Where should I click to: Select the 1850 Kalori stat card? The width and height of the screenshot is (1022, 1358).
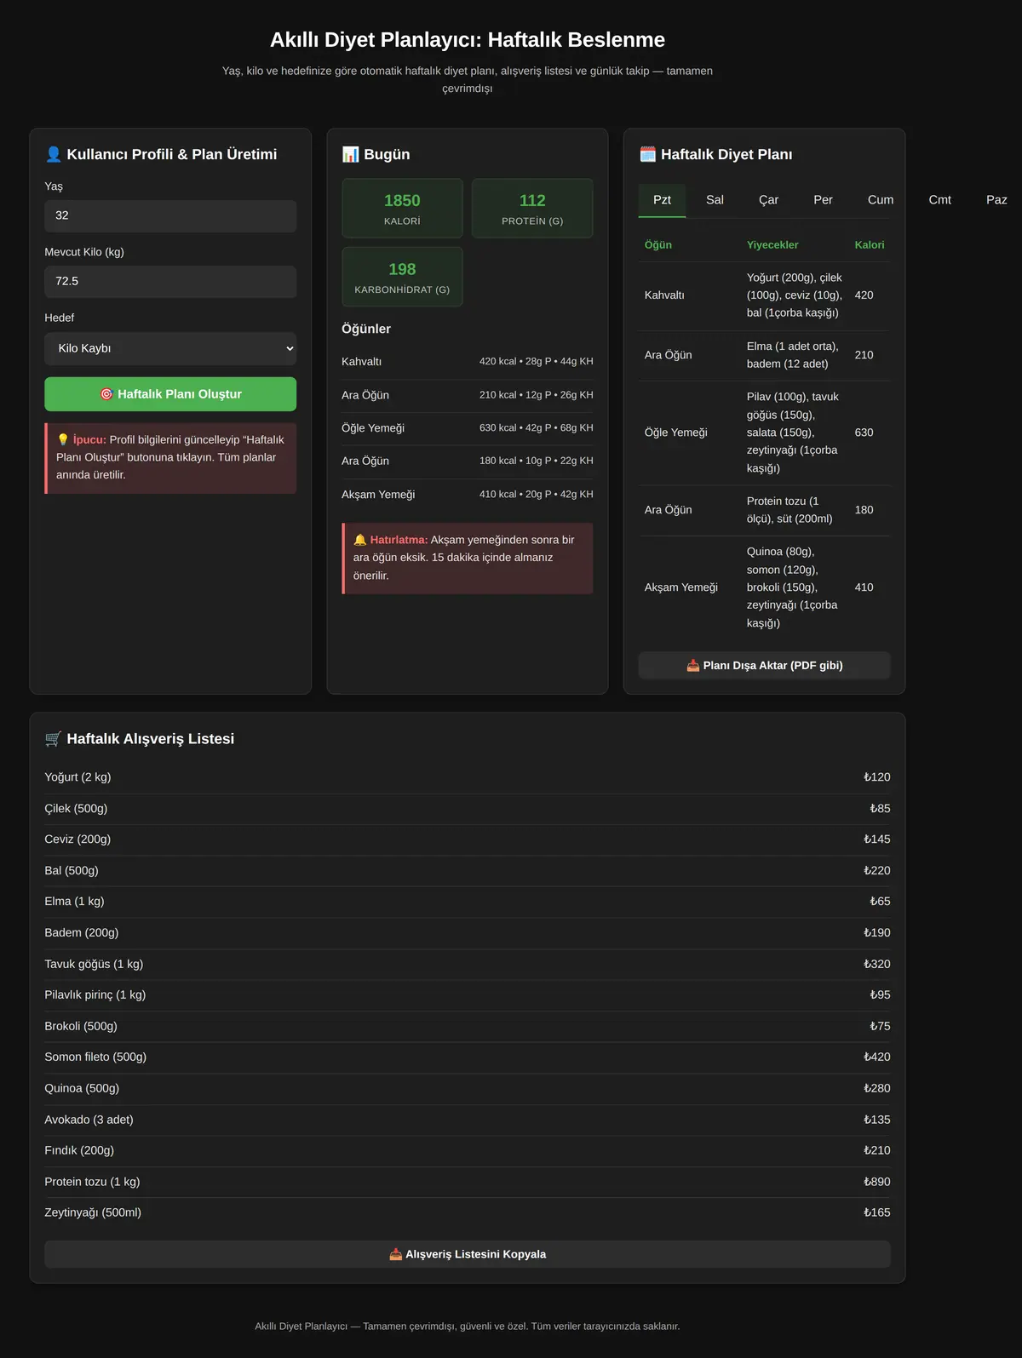click(x=402, y=209)
